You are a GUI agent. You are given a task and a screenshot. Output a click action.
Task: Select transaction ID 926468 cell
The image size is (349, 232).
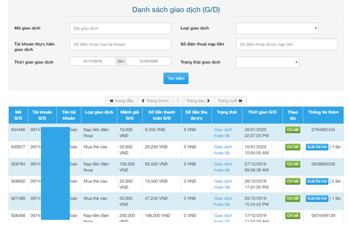click(x=18, y=215)
